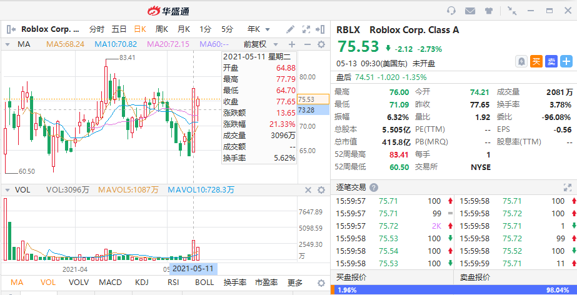Click the 买盘报价 header
Image resolution: width=577 pixels, height=295 pixels.
(351, 277)
